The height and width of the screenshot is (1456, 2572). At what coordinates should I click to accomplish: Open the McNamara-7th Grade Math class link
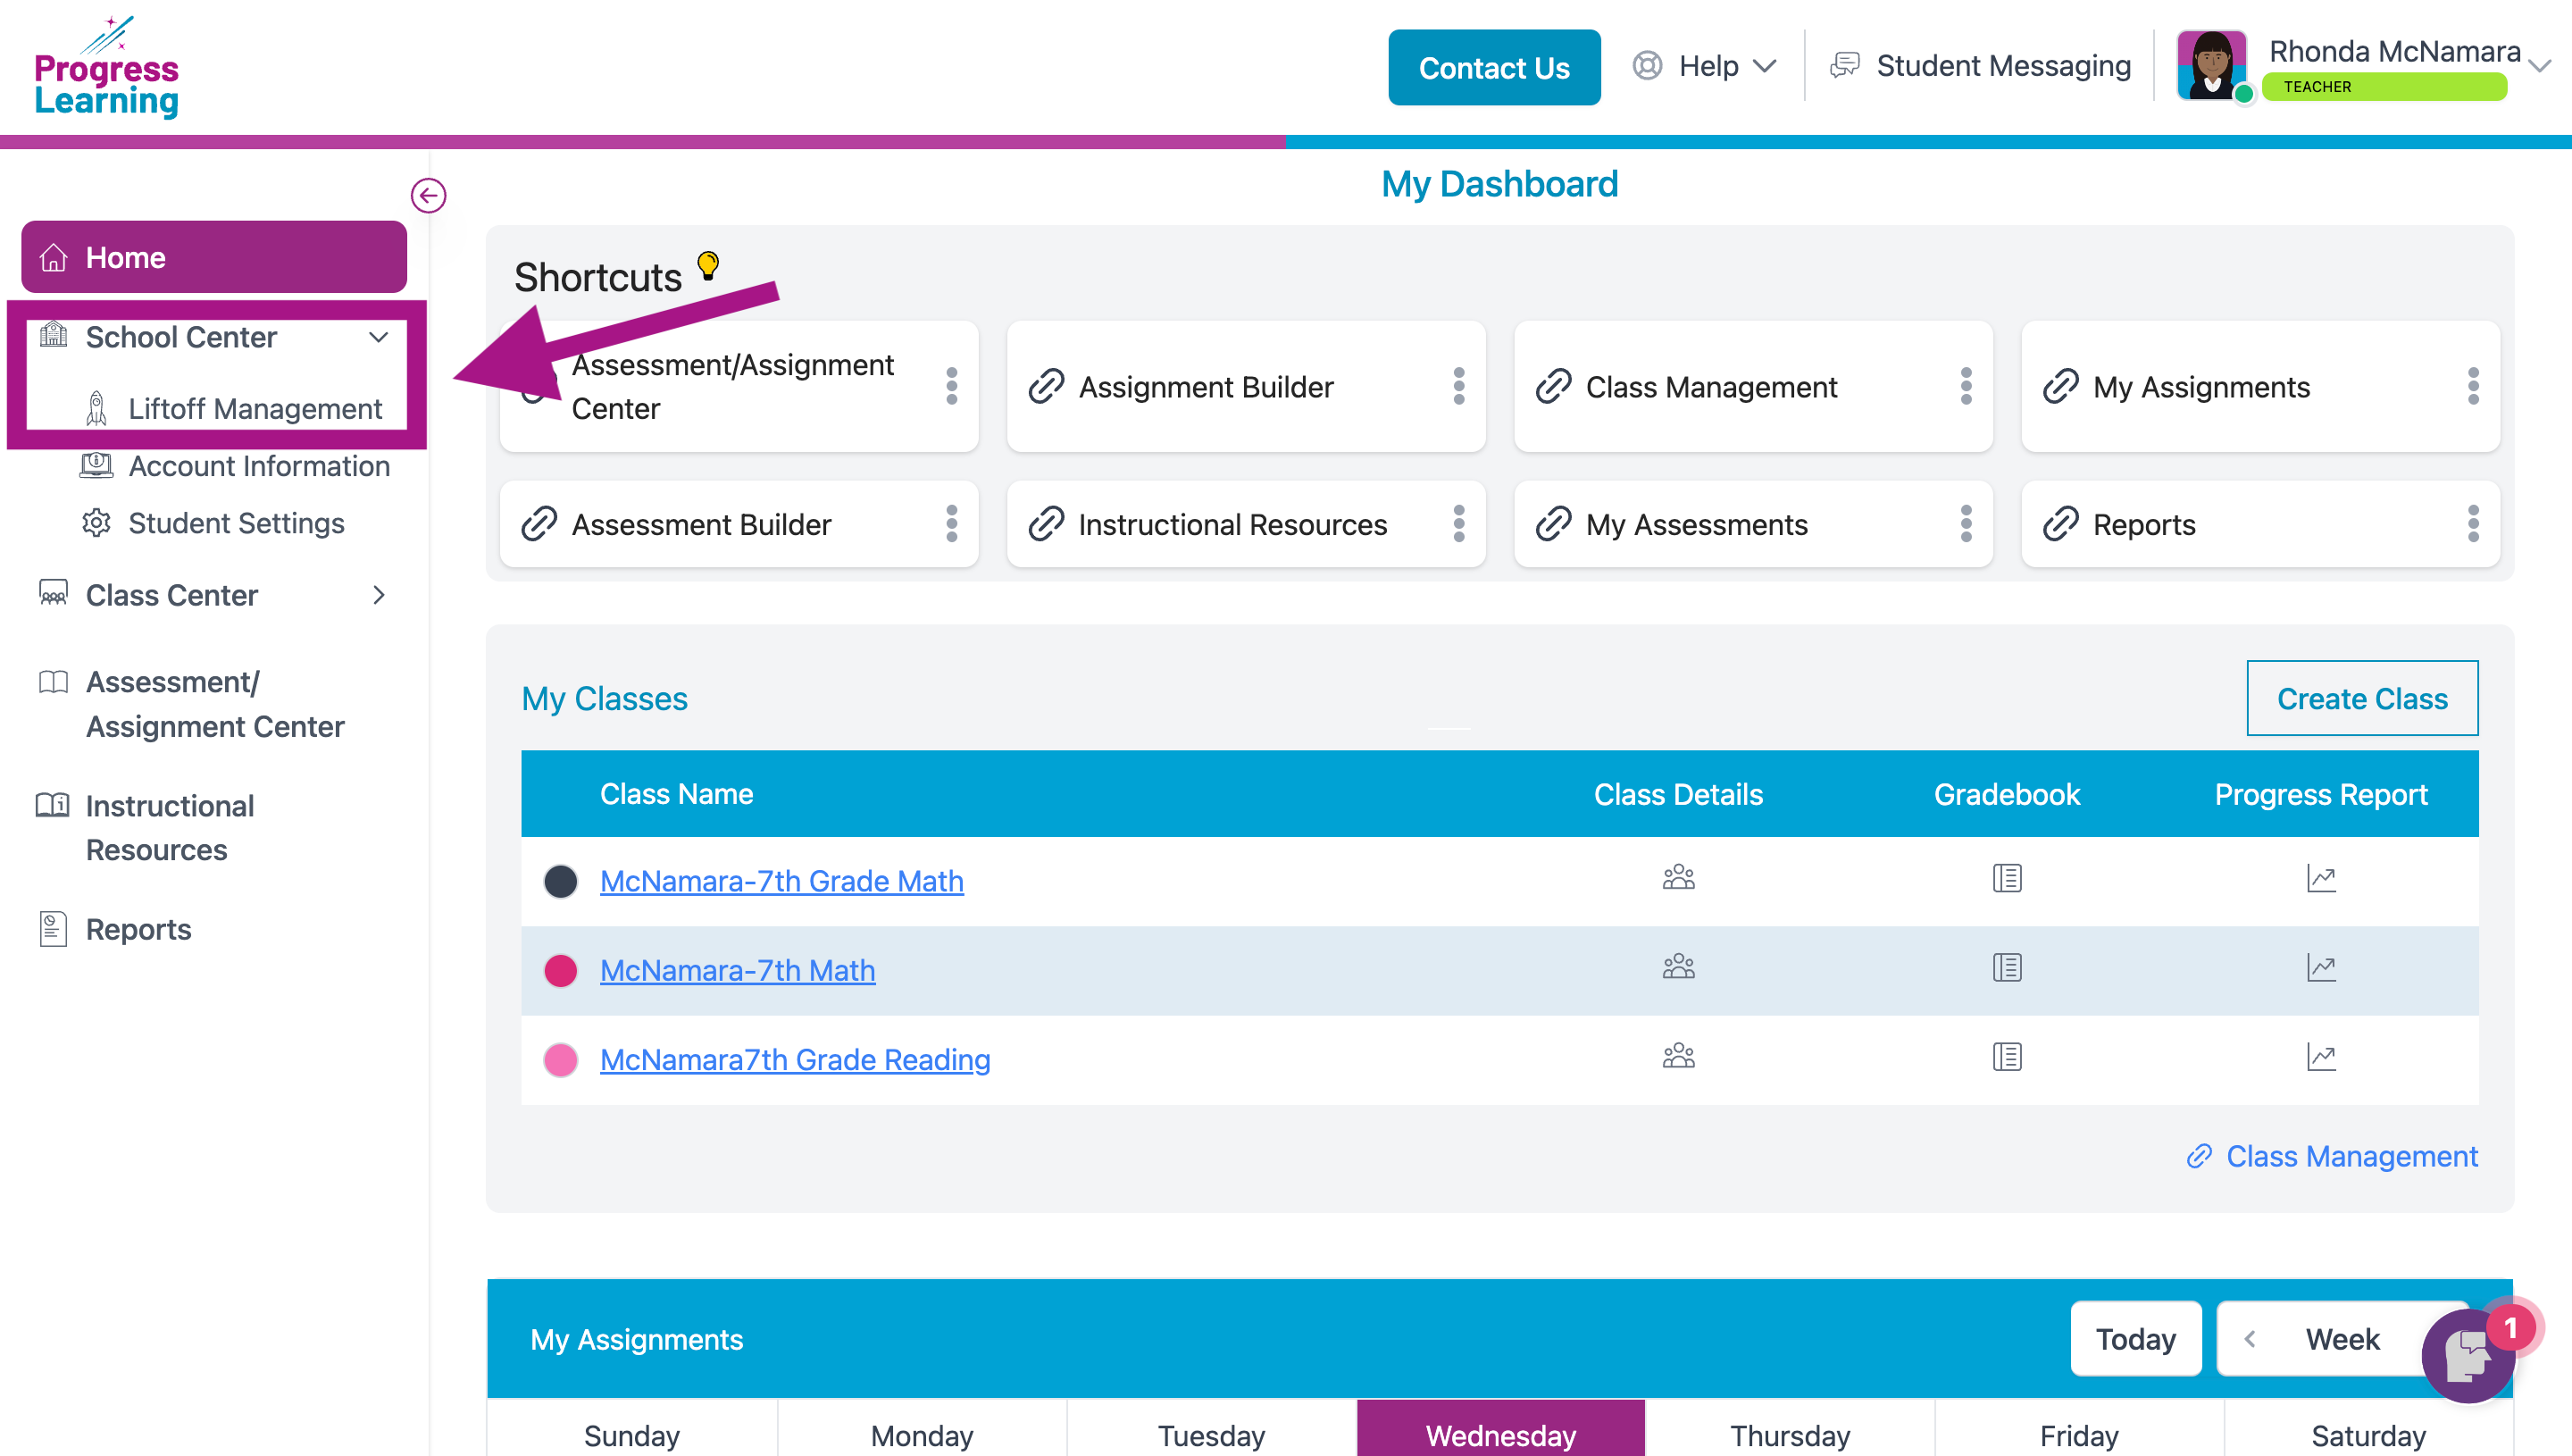click(781, 880)
